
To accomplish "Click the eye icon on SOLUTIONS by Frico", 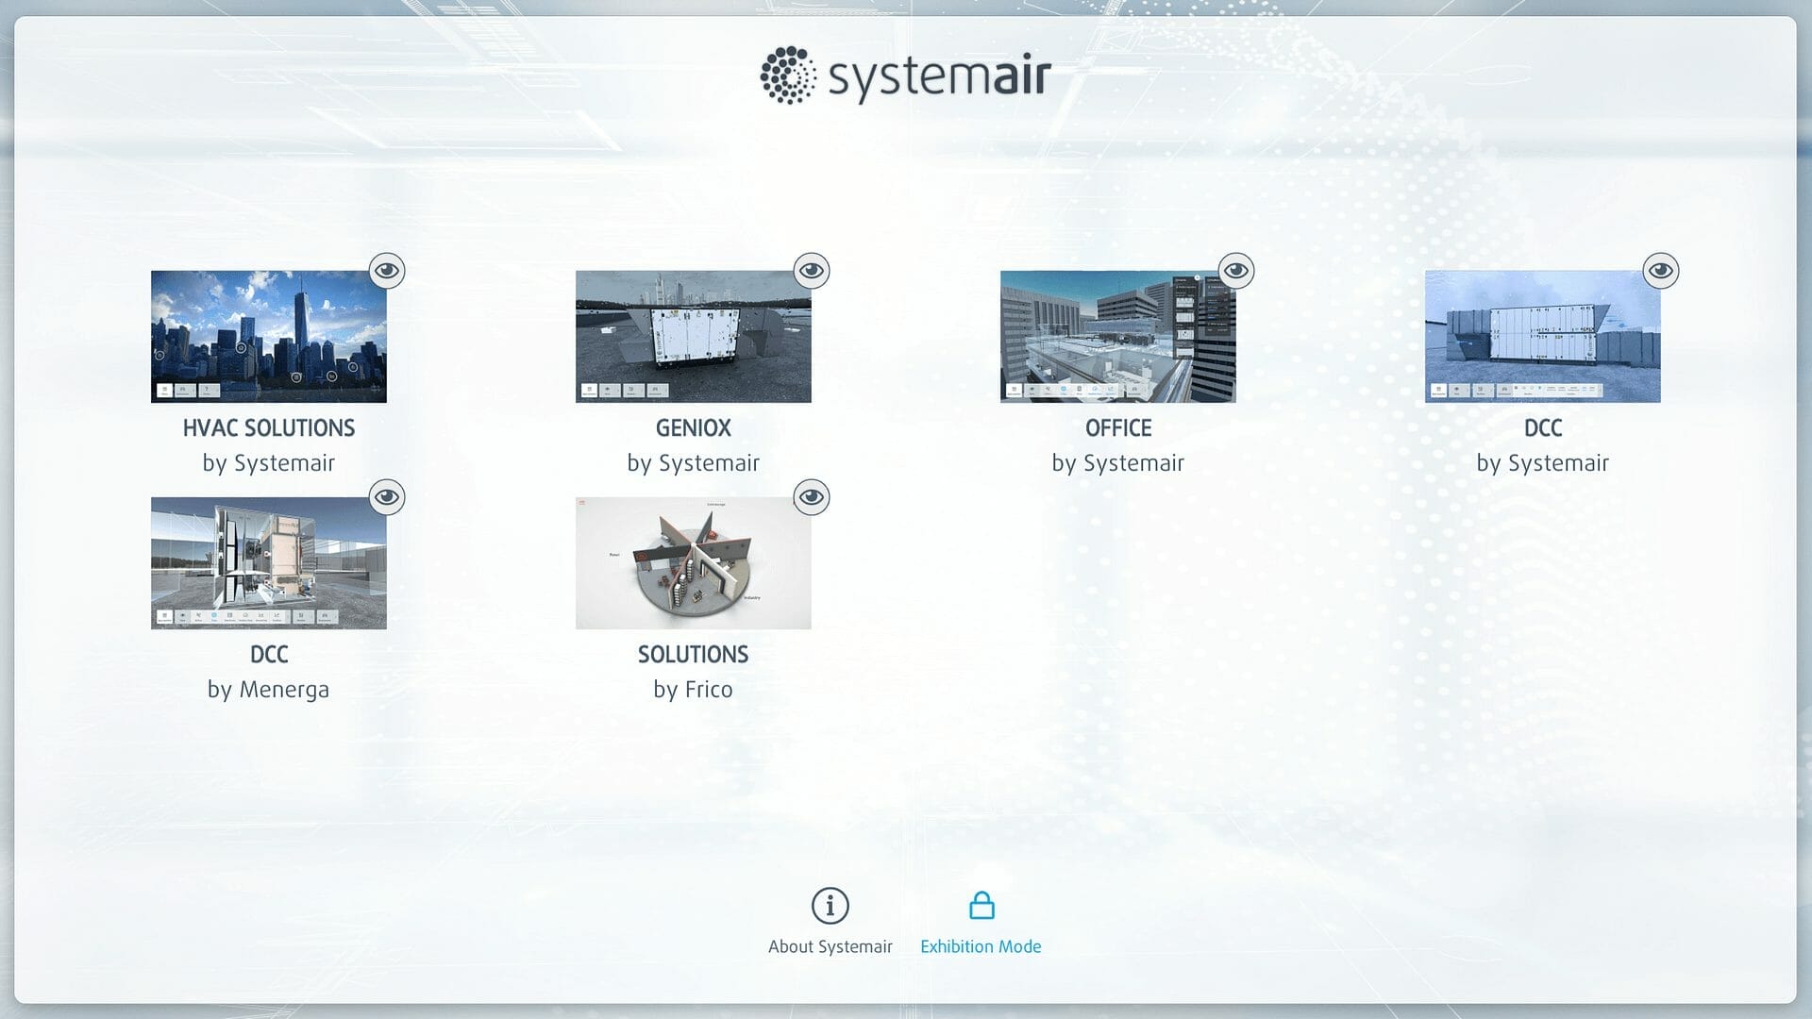I will point(811,496).
